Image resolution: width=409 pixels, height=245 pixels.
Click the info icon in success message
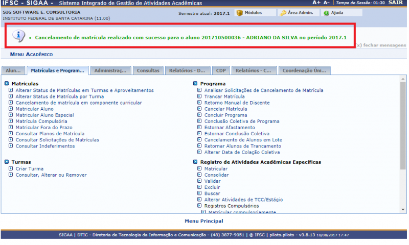coord(18,35)
